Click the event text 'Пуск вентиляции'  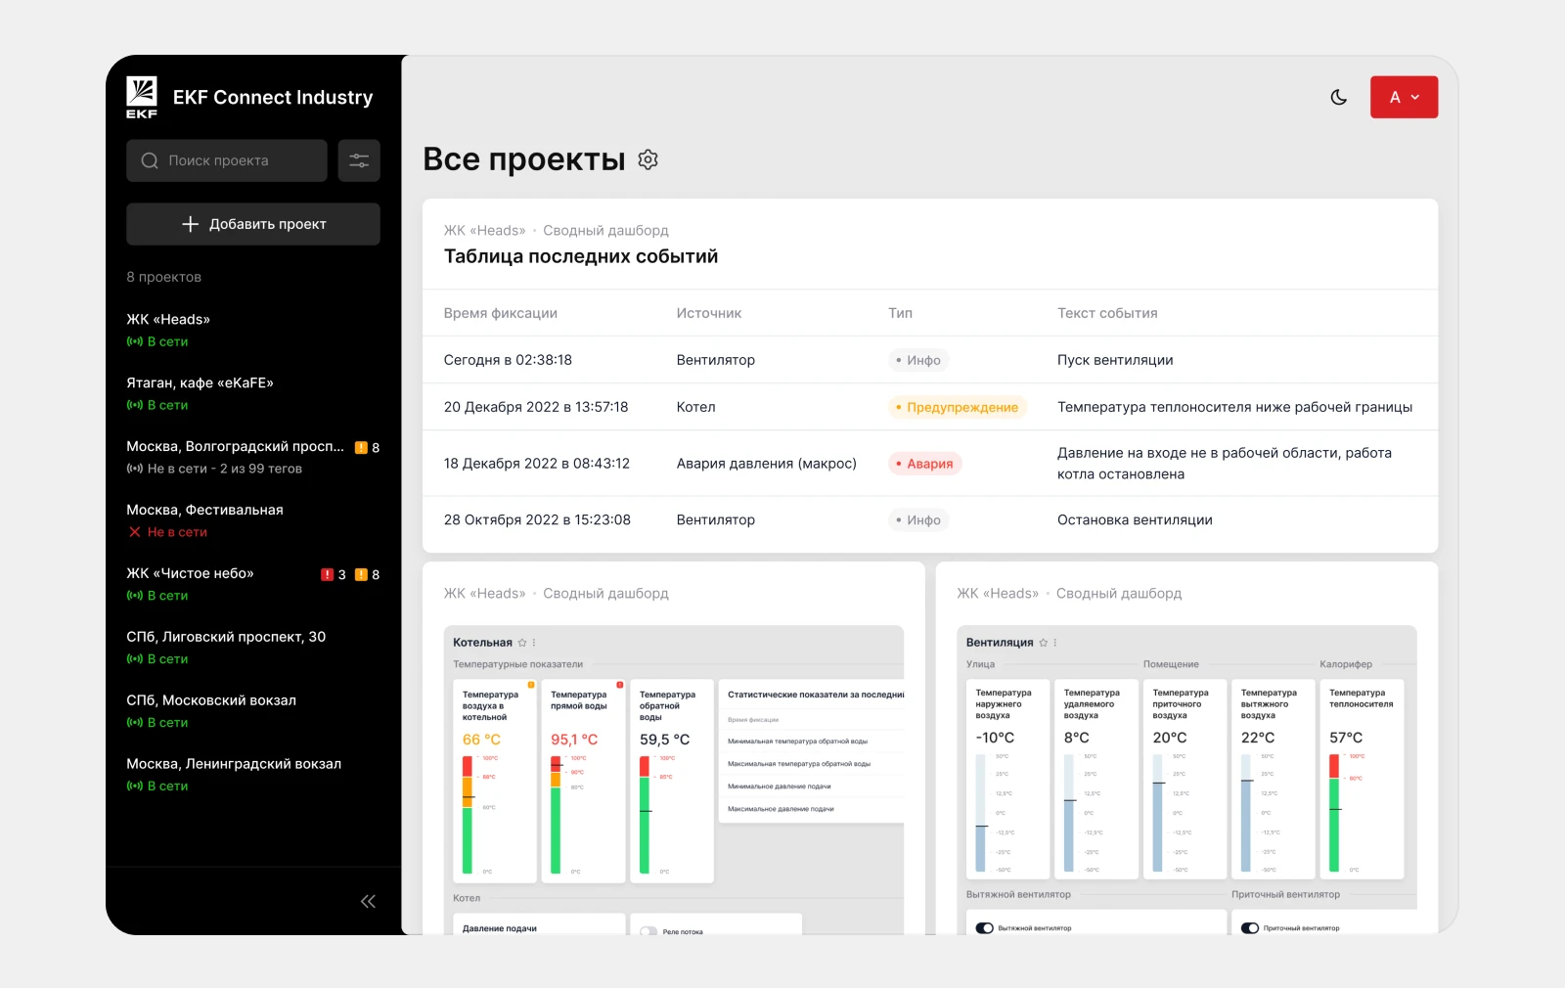pos(1115,360)
